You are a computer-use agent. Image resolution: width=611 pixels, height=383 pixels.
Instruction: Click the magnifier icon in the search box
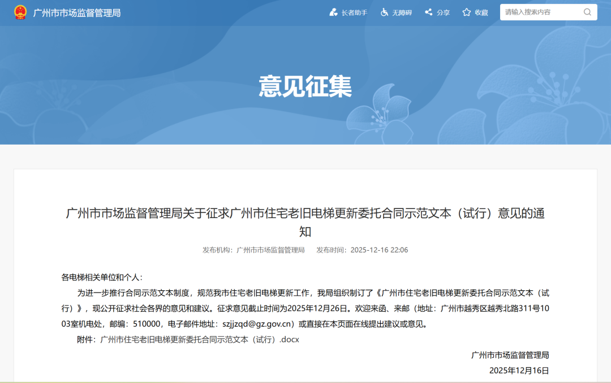click(588, 12)
